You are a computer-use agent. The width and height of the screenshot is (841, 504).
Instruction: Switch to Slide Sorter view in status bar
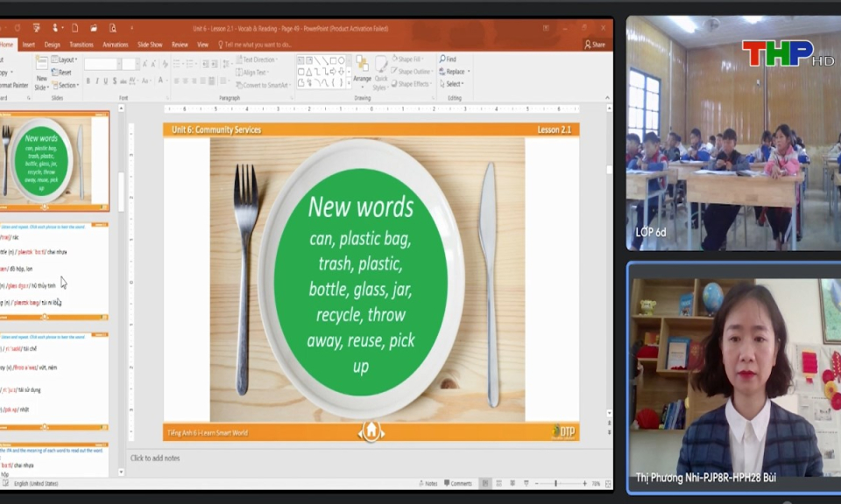tap(498, 483)
